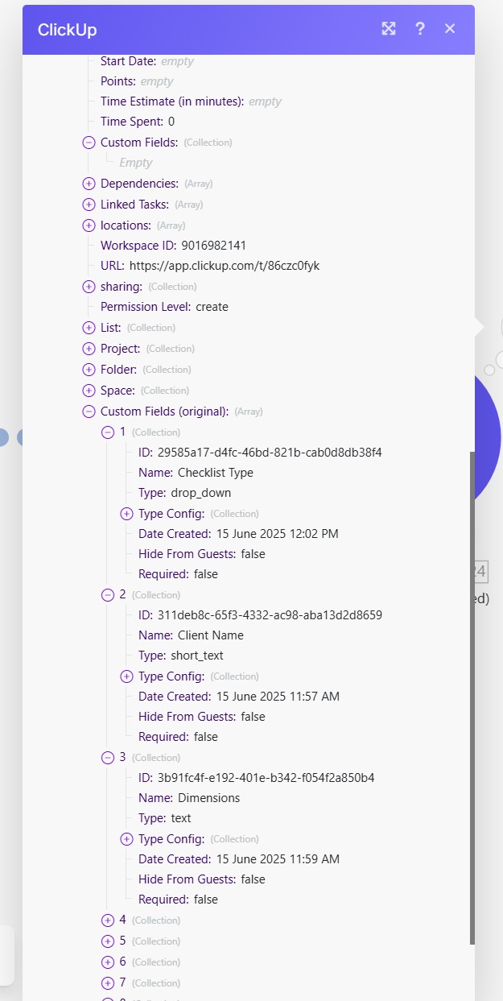The height and width of the screenshot is (1001, 503).
Task: Expand the Dependencies array
Action: pyautogui.click(x=89, y=184)
